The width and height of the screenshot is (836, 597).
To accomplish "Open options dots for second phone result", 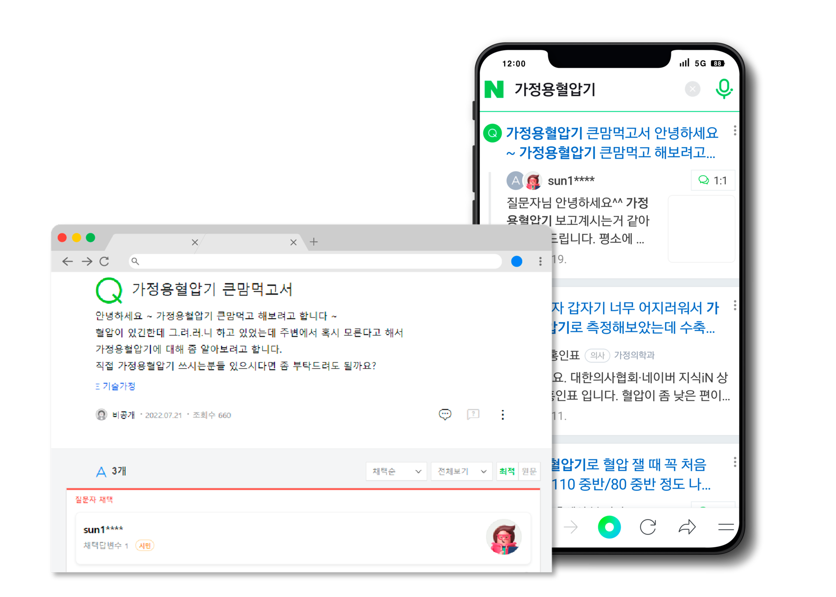I will [x=735, y=306].
